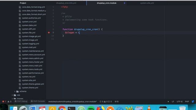Click the unsaved-changes dot on drupalup_cron.module tab
This screenshot has height=110, width=196.
pyautogui.click(x=124, y=3)
